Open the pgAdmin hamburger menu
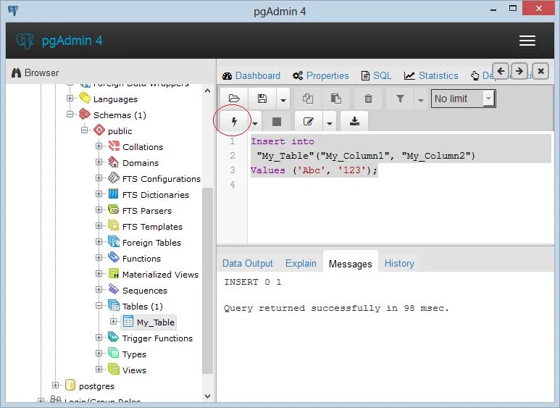 527,41
